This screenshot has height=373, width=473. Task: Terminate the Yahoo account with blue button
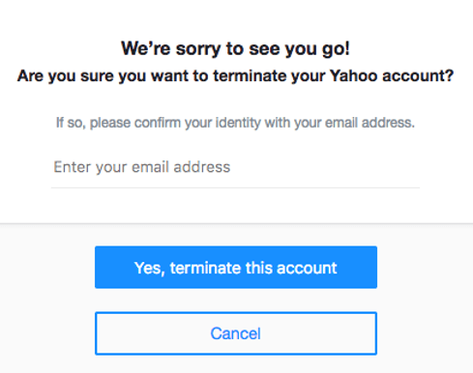pos(236,268)
